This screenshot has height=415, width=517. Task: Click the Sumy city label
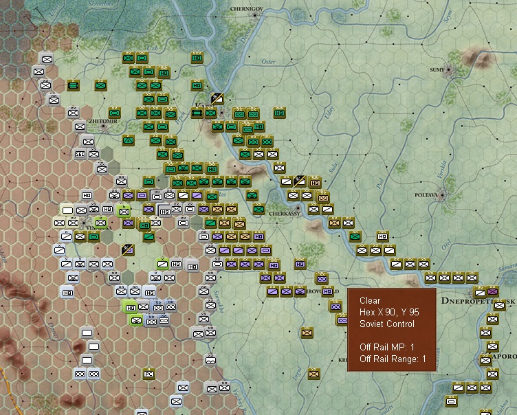pos(437,69)
